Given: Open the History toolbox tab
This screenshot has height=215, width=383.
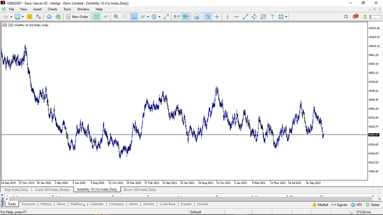Looking at the screenshot, I should coord(46,204).
